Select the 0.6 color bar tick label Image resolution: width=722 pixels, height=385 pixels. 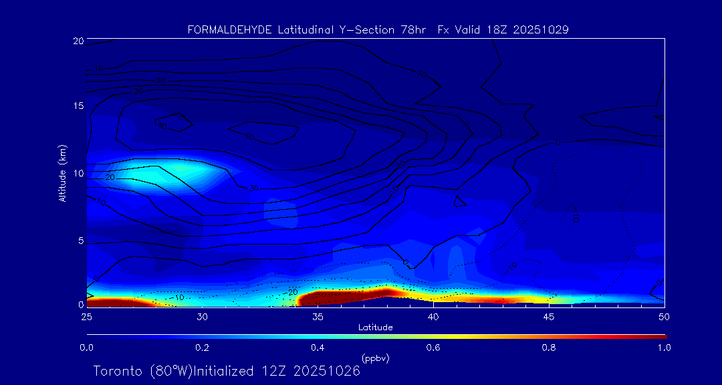pyautogui.click(x=433, y=348)
